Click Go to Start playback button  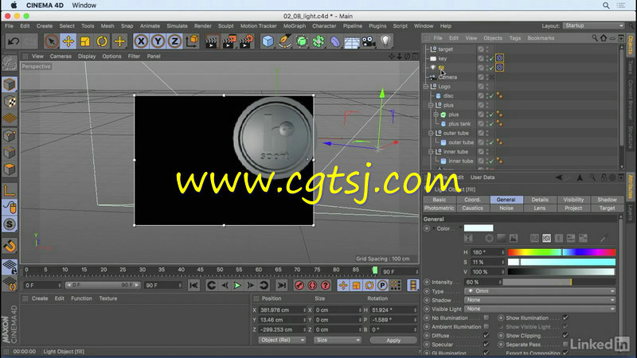[193, 286]
